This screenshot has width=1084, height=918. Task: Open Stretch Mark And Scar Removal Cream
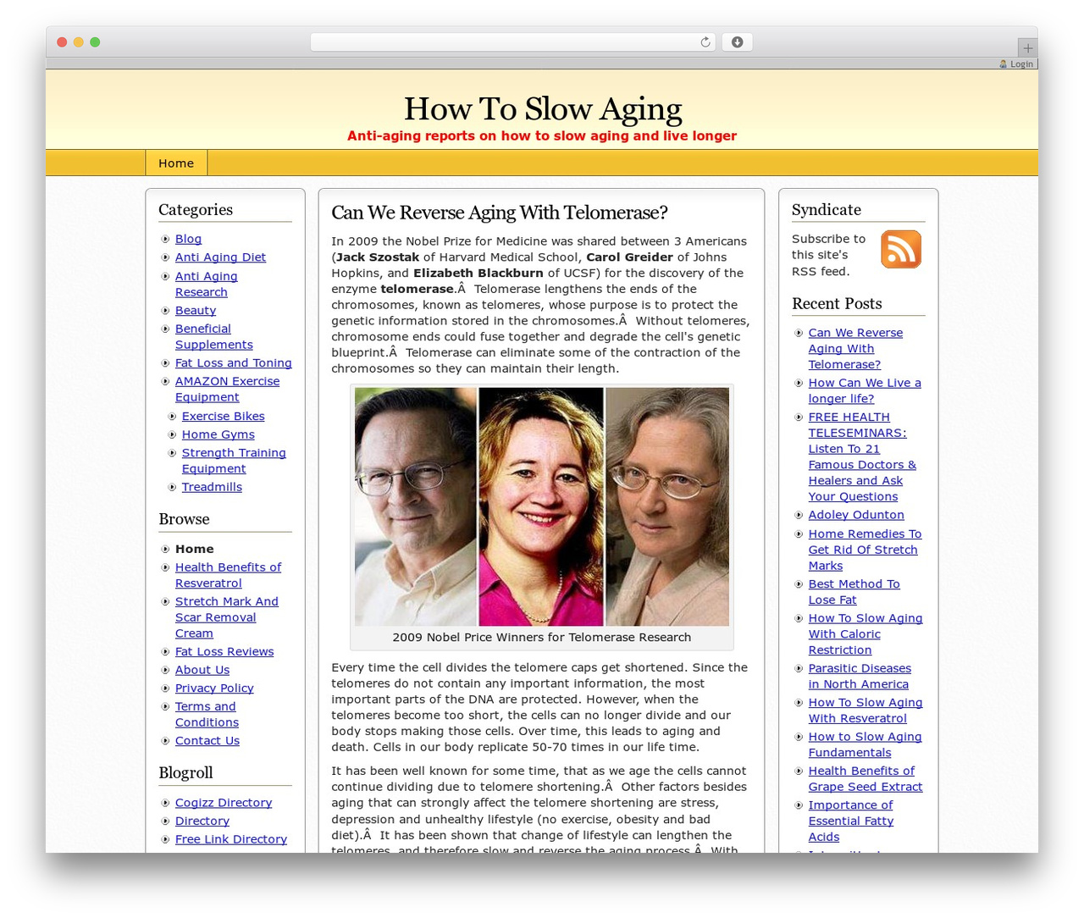point(227,617)
